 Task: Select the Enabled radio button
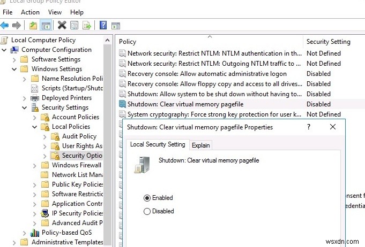tap(147, 198)
